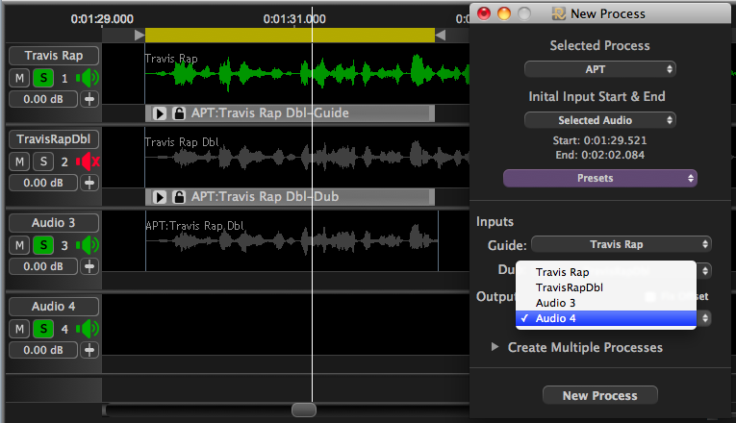Click the muted red speaker icon on TravisRapDbl

tap(88, 162)
